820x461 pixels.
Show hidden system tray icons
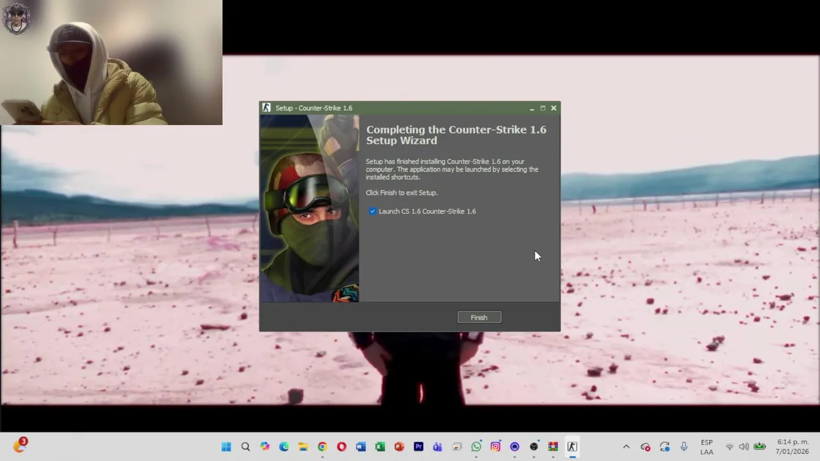626,447
